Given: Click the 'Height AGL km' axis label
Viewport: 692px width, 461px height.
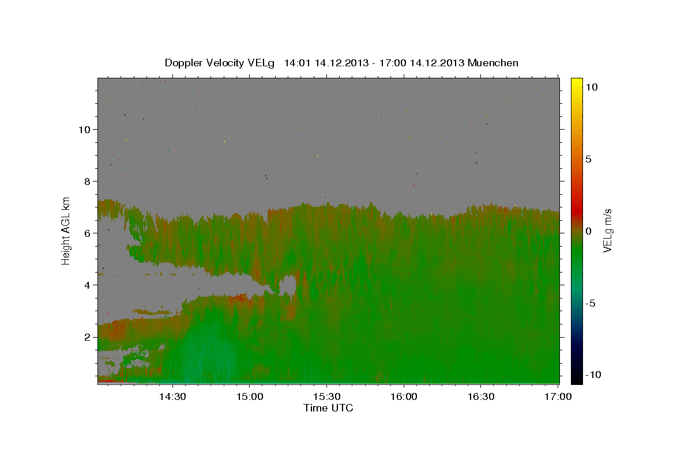Looking at the screenshot, I should coord(66,231).
